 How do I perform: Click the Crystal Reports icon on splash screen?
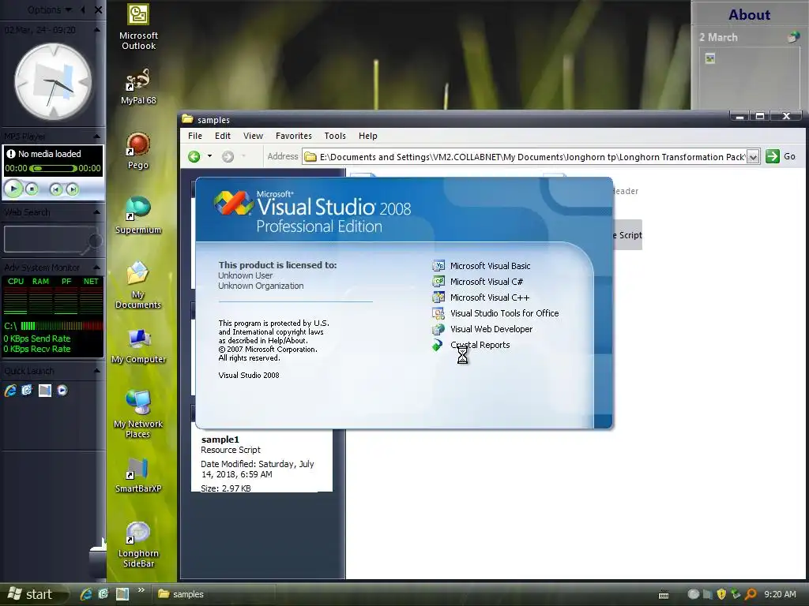[x=438, y=345]
